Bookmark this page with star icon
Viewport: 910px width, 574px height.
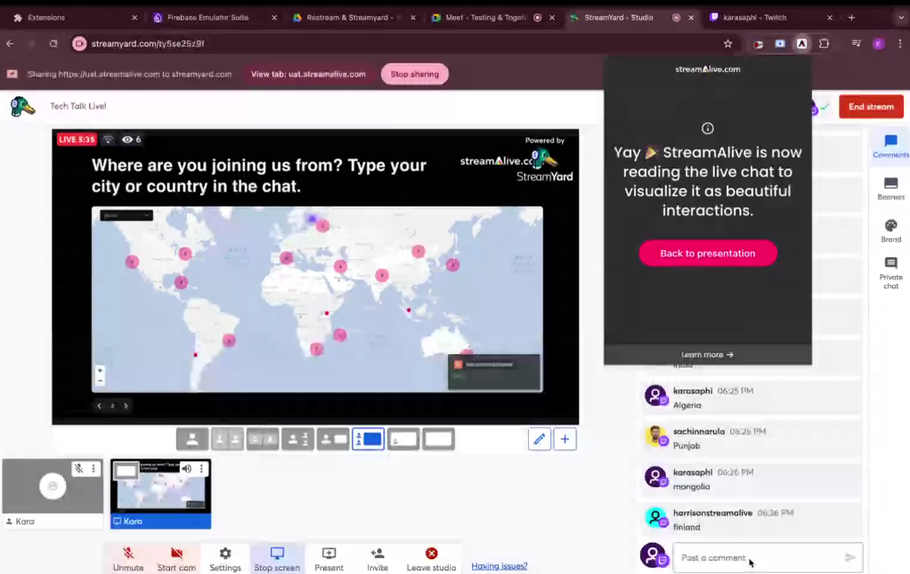(x=727, y=44)
